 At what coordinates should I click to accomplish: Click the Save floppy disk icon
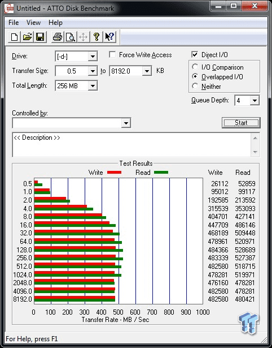(40, 37)
